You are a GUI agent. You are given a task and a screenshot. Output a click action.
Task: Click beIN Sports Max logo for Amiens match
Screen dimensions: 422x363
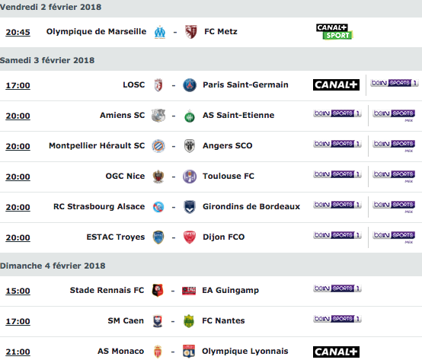click(394, 116)
